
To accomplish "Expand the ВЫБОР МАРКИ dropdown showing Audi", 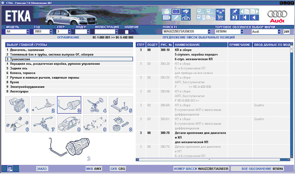I will [x=279, y=31].
